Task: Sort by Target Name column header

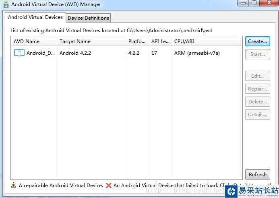Action: 91,41
